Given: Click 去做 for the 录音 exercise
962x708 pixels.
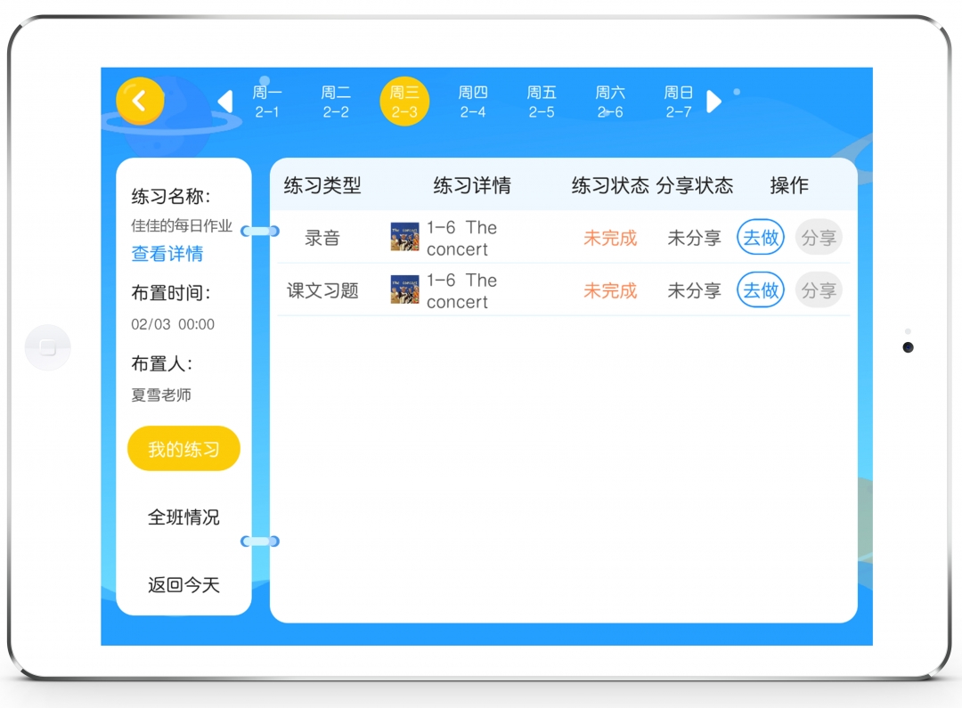Looking at the screenshot, I should coord(761,237).
